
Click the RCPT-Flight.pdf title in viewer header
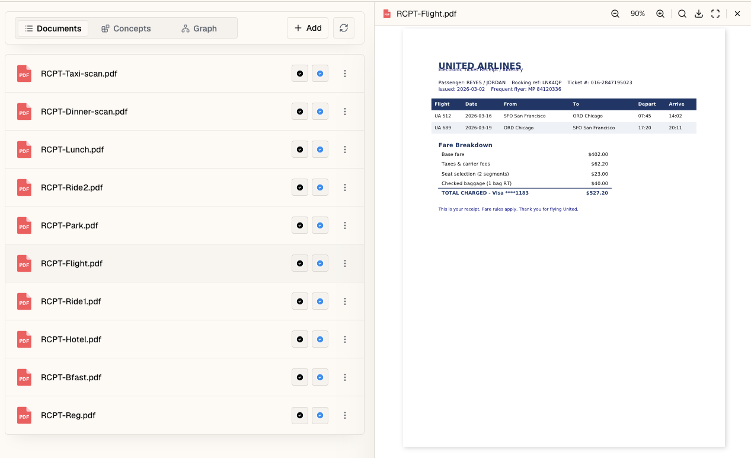[x=426, y=14]
